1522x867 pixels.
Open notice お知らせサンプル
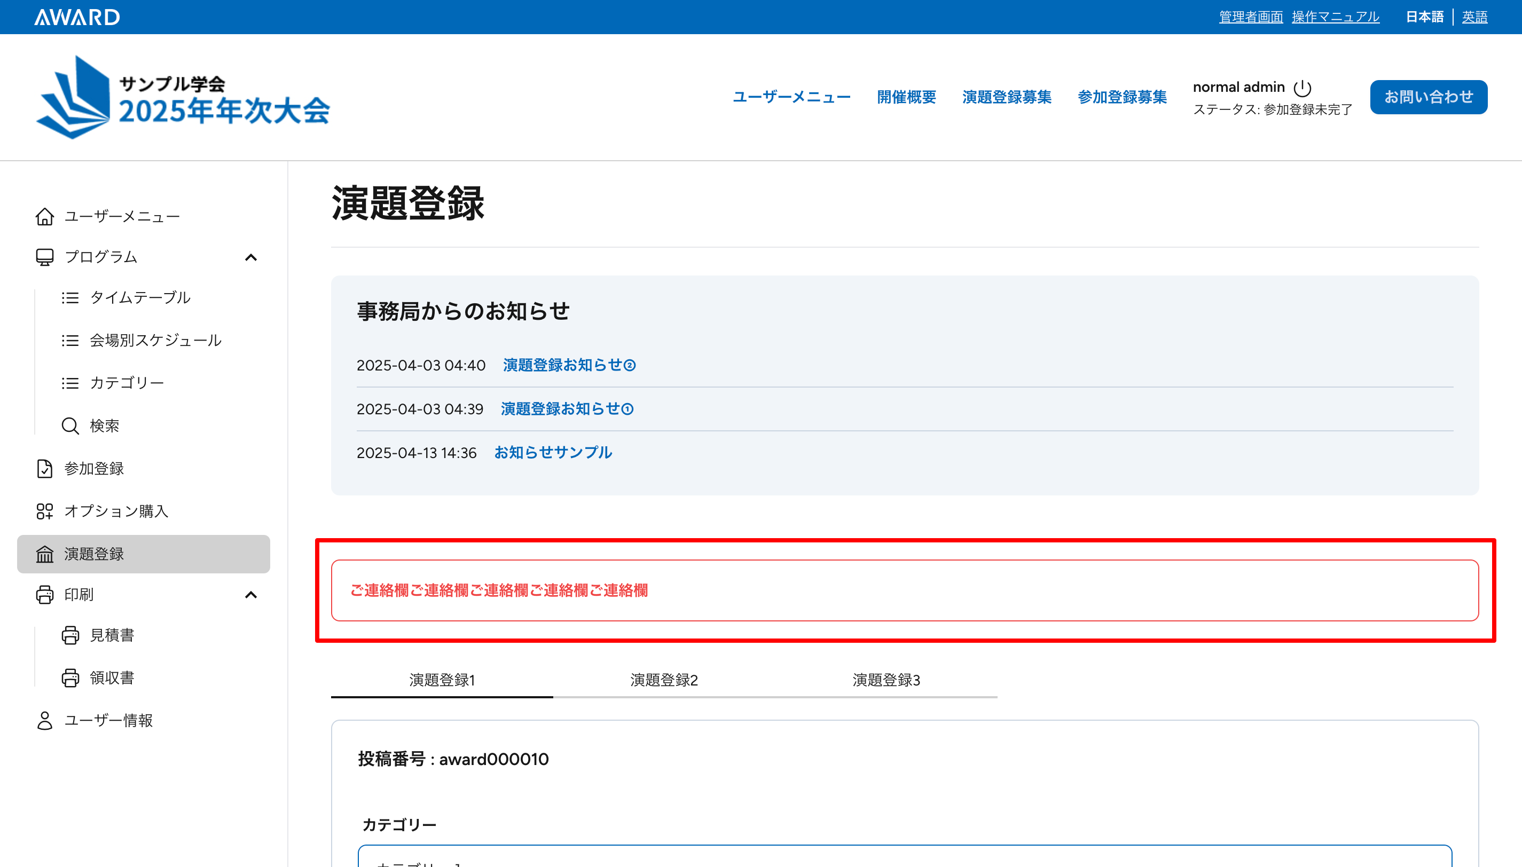tap(553, 453)
